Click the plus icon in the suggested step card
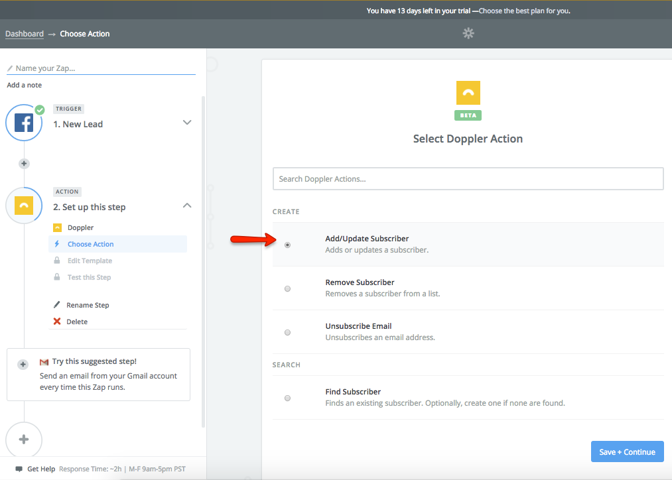The image size is (672, 480). click(x=23, y=365)
